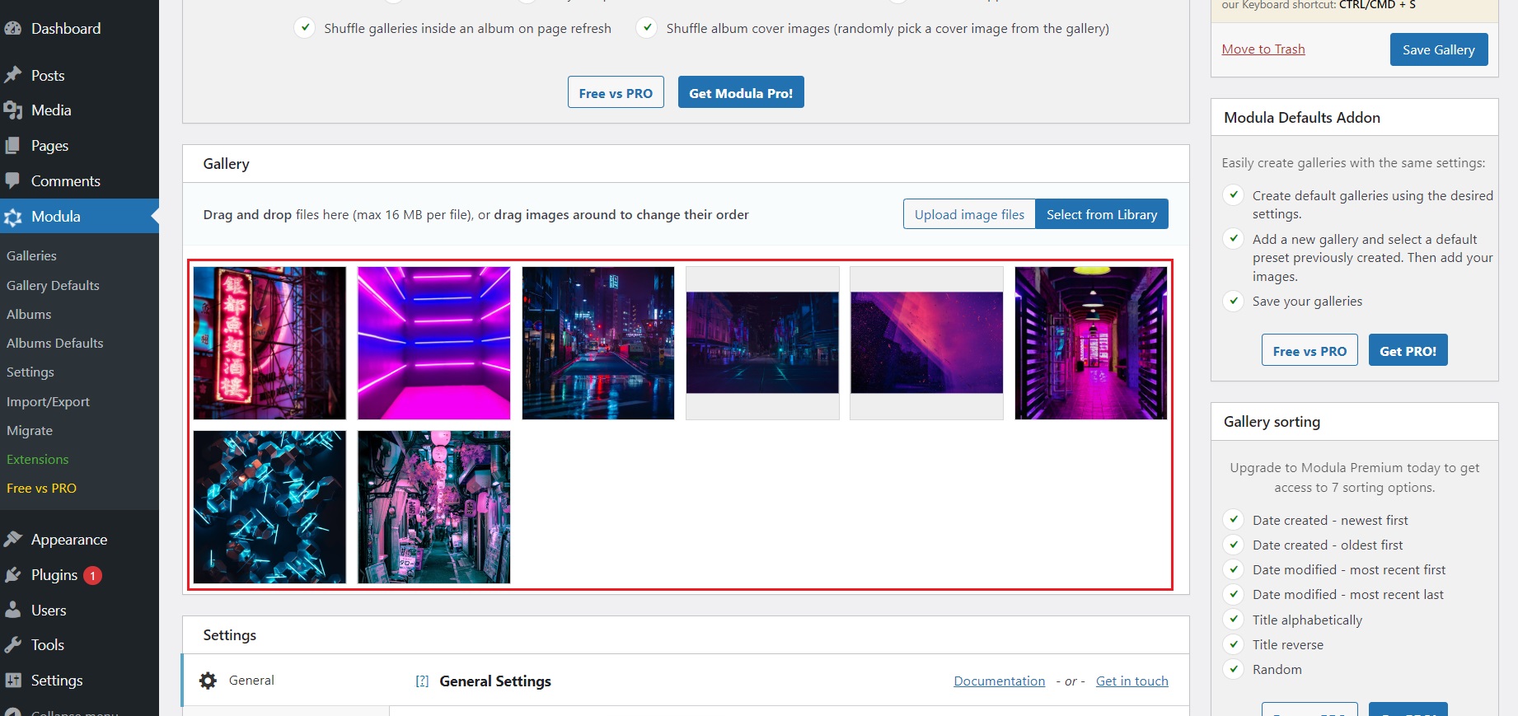The height and width of the screenshot is (716, 1518).
Task: Open Media via its sidebar icon
Action: click(13, 110)
